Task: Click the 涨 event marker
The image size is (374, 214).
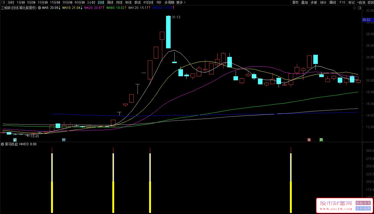Action: (x=309, y=140)
